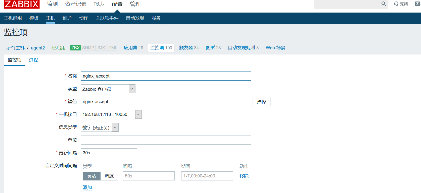This screenshot has width=421, height=193.
Task: Open the 报表 top menu
Action: point(99,4)
